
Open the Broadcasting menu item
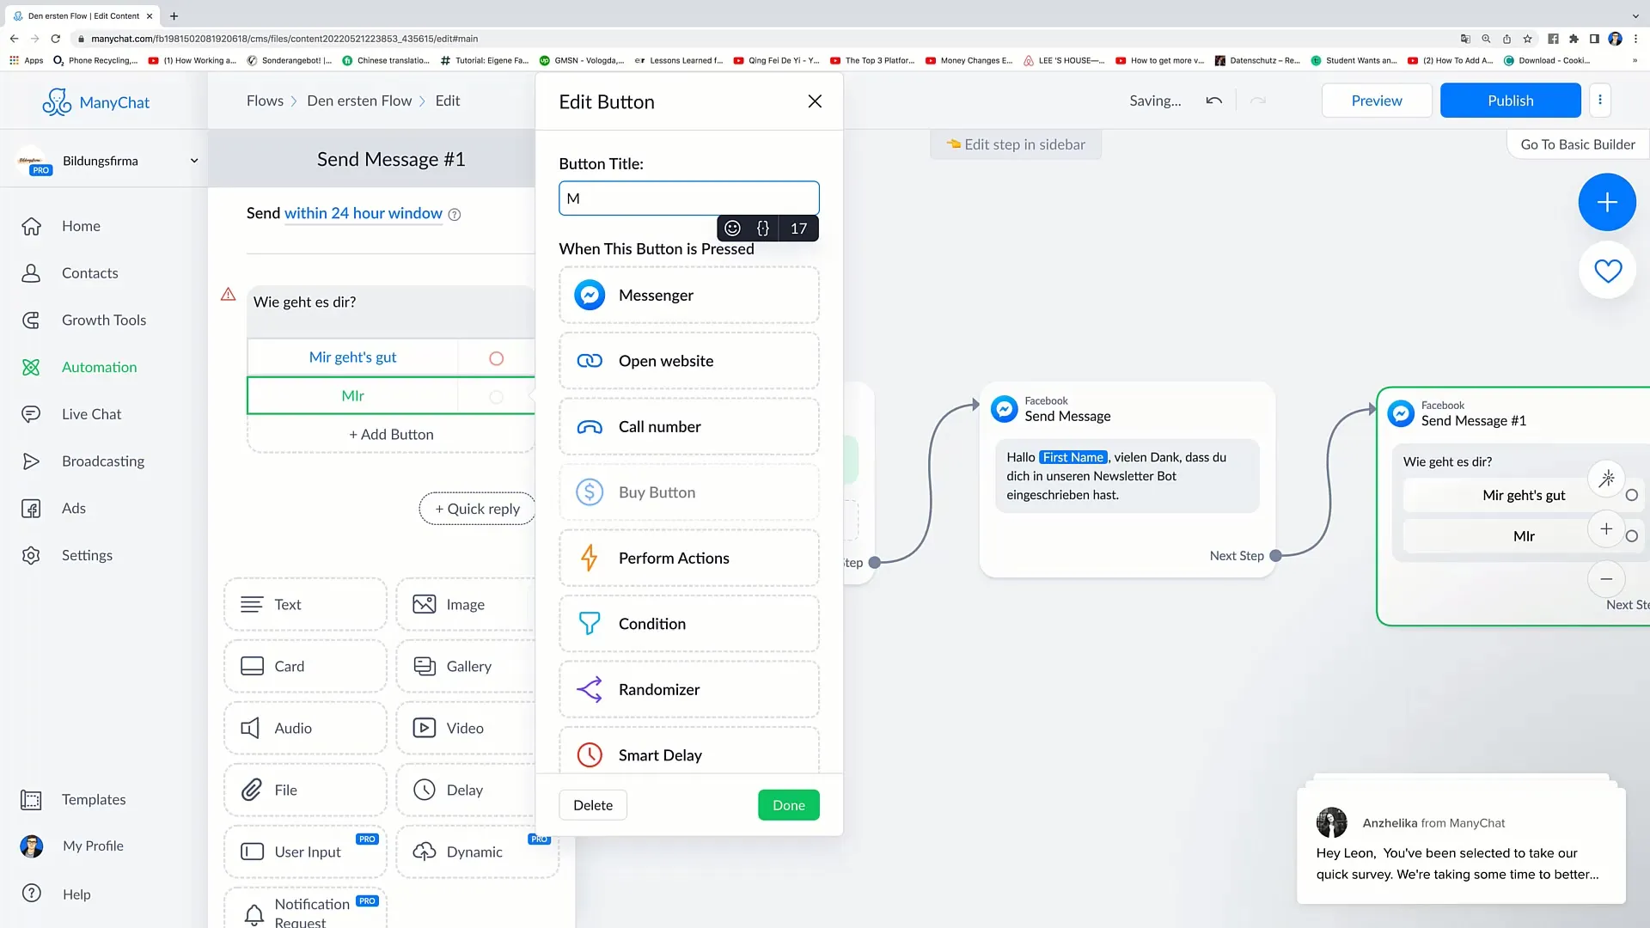click(x=103, y=460)
